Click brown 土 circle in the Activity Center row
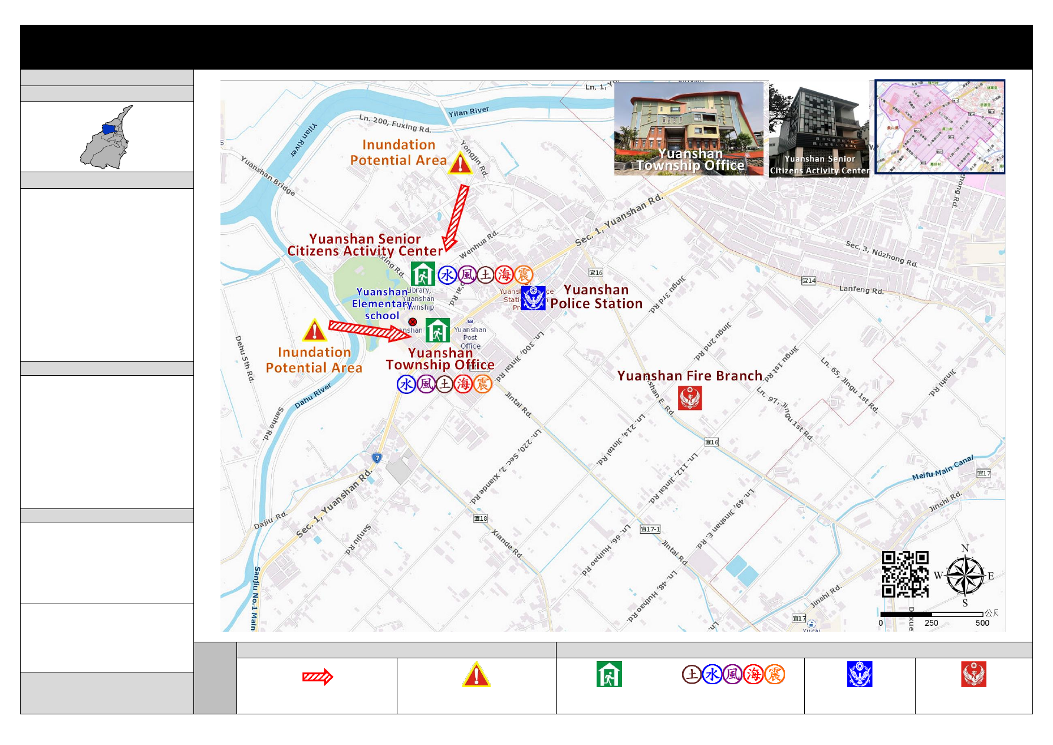 pyautogui.click(x=485, y=275)
